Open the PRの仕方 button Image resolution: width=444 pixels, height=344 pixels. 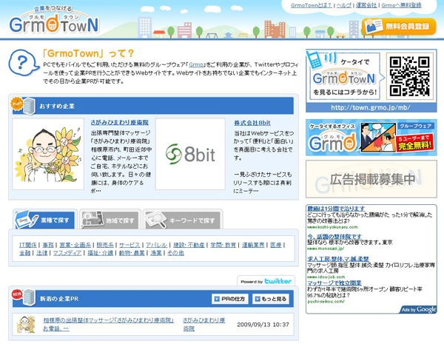229,299
